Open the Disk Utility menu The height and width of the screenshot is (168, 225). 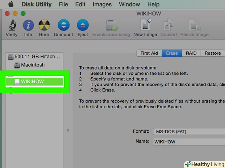click(x=36, y=4)
